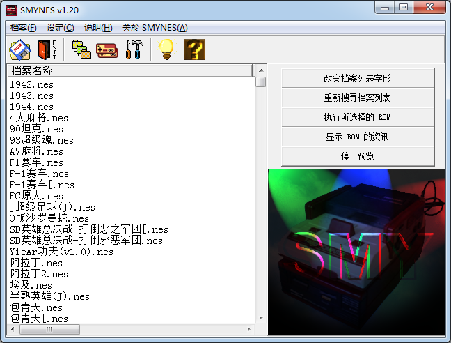Close the SMYNES window
The image size is (451, 343).
pyautogui.click(x=429, y=8)
